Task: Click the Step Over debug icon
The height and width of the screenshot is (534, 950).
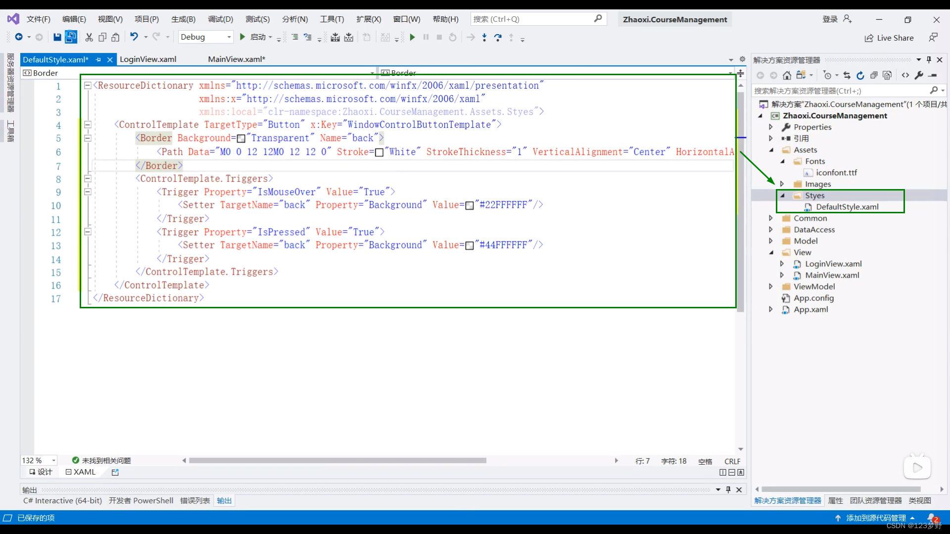Action: [x=498, y=37]
